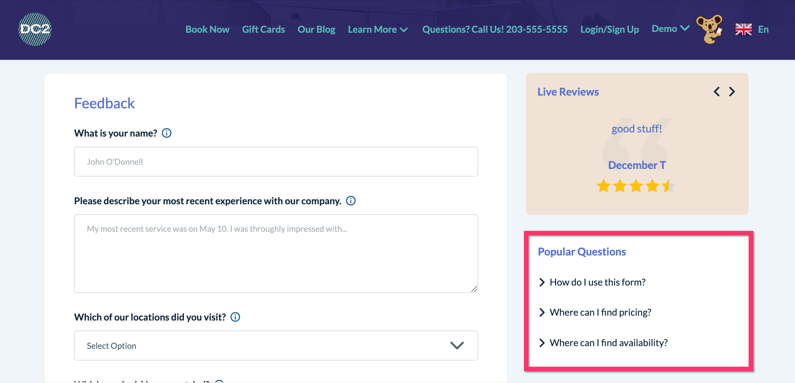Click the DC2 logo
This screenshot has height=383, width=795.
click(35, 29)
